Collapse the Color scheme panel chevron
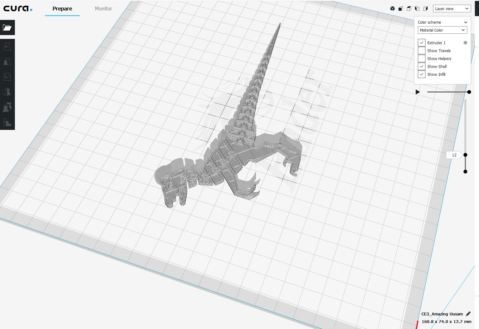The width and height of the screenshot is (479, 329). 466,22
